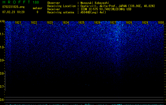
Task: Select the filename 0702231820.png
Action: (x=13, y=7)
